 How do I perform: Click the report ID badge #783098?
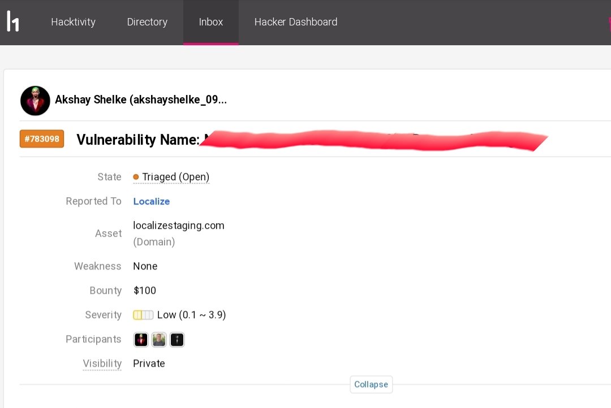(42, 139)
